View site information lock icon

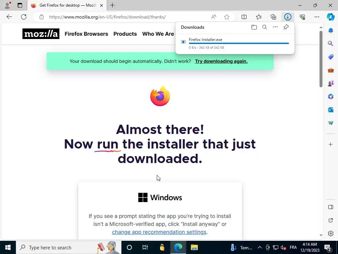[x=42, y=17]
